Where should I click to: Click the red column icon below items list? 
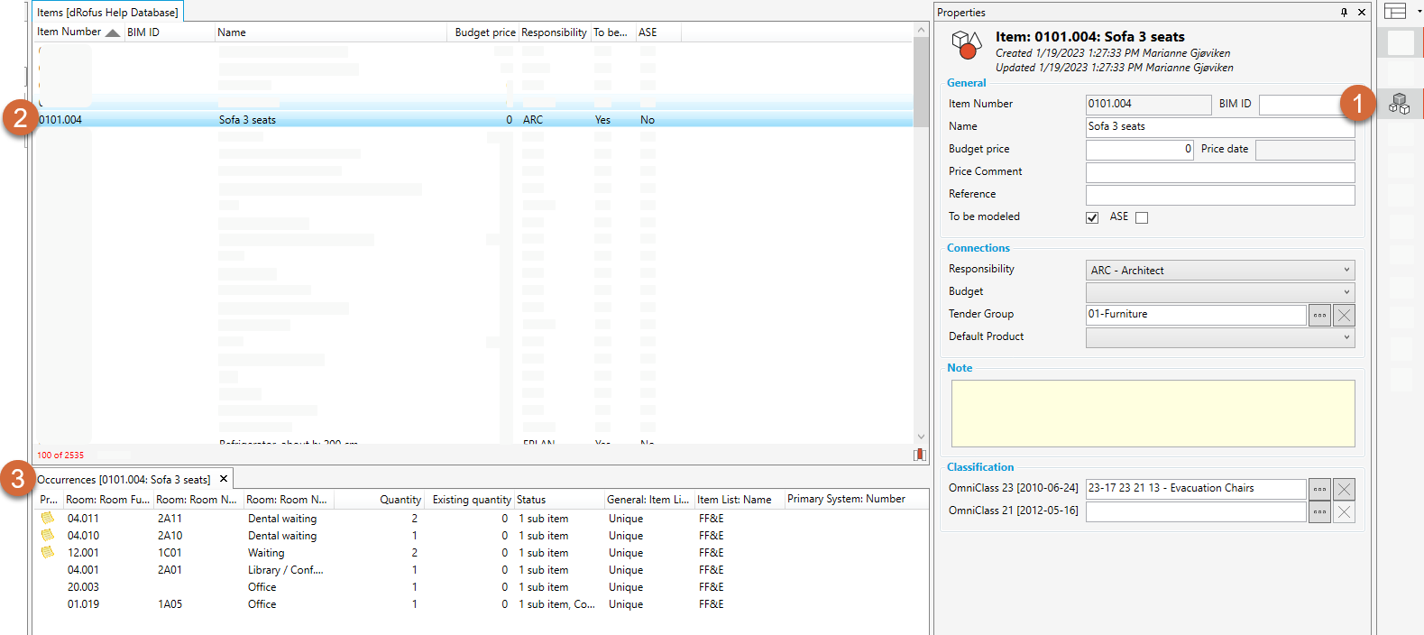coord(919,455)
